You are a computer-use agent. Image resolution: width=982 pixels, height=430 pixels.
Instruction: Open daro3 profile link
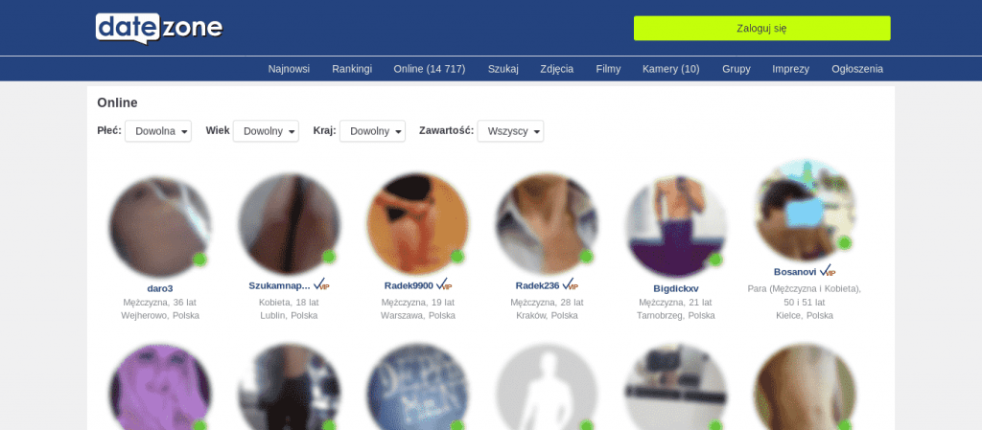[x=160, y=288]
